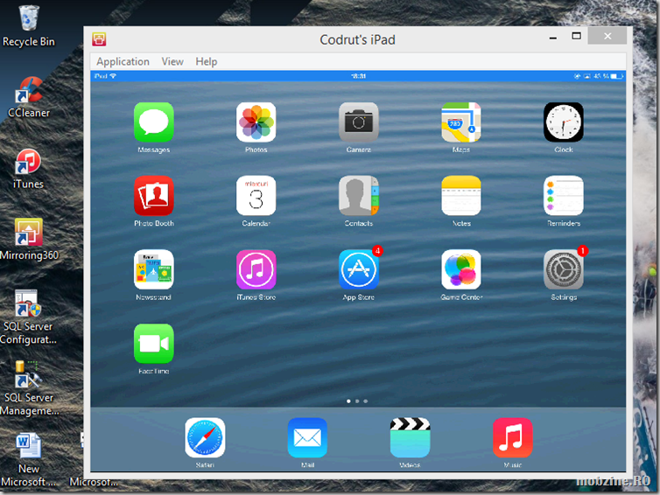This screenshot has width=660, height=495.
Task: Open the Reminders app
Action: point(564,196)
